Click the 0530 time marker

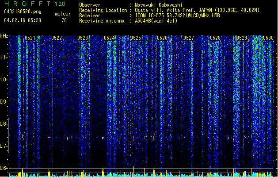click(268, 38)
